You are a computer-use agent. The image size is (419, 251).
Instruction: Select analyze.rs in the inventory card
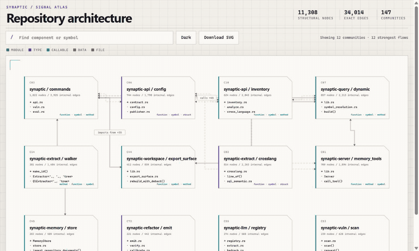point(235,107)
